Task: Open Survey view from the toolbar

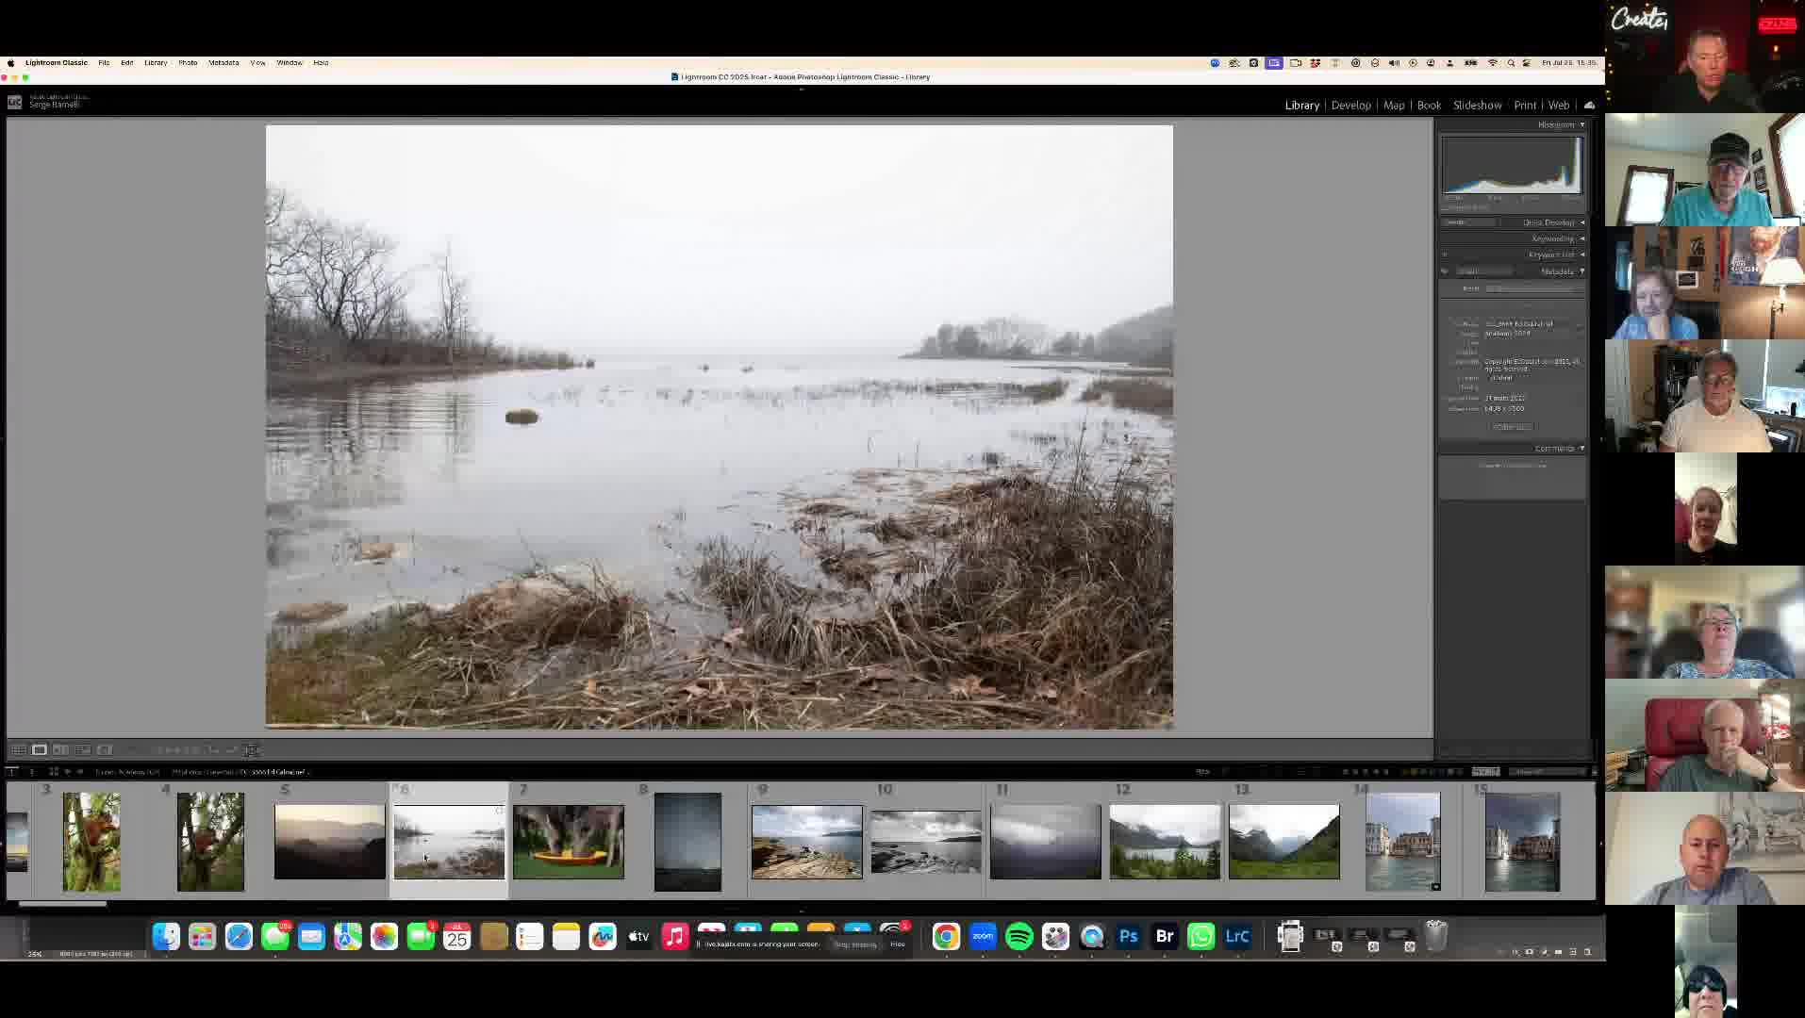Action: pyautogui.click(x=83, y=750)
